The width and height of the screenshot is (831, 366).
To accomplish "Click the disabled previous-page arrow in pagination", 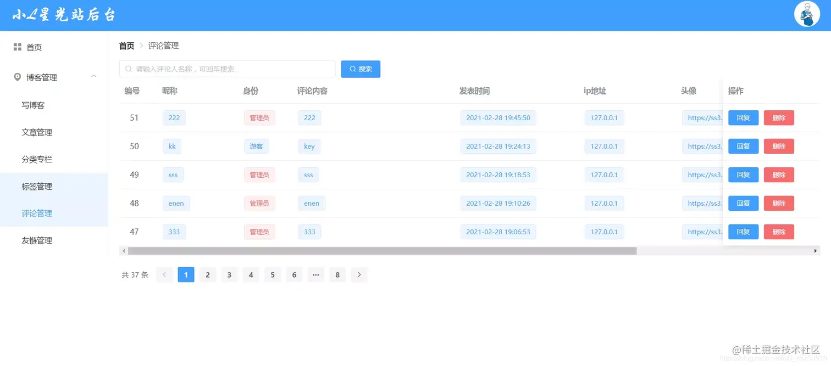I will click(164, 274).
